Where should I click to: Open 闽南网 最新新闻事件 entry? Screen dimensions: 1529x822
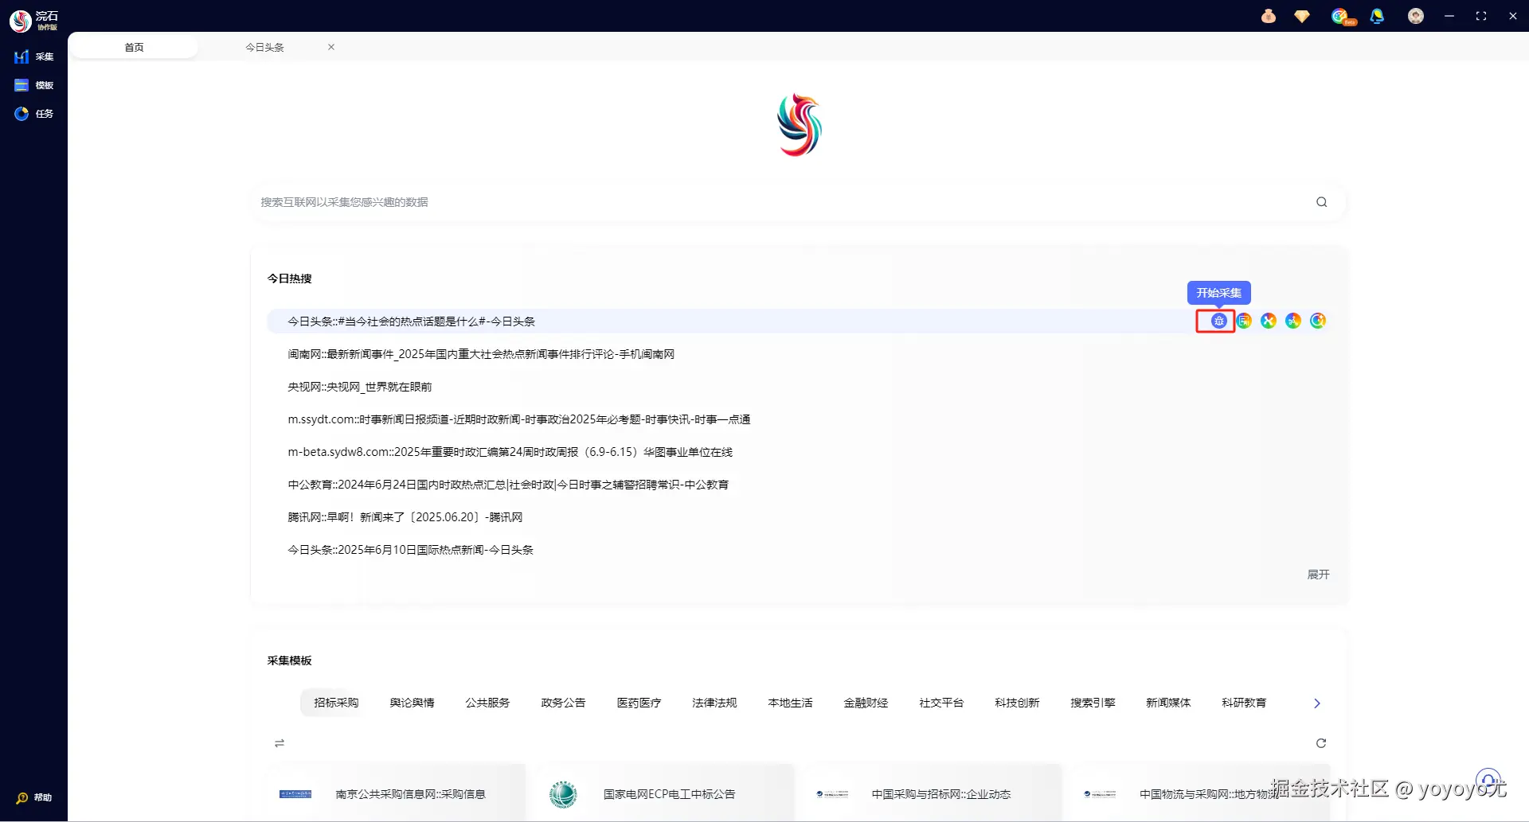[481, 354]
